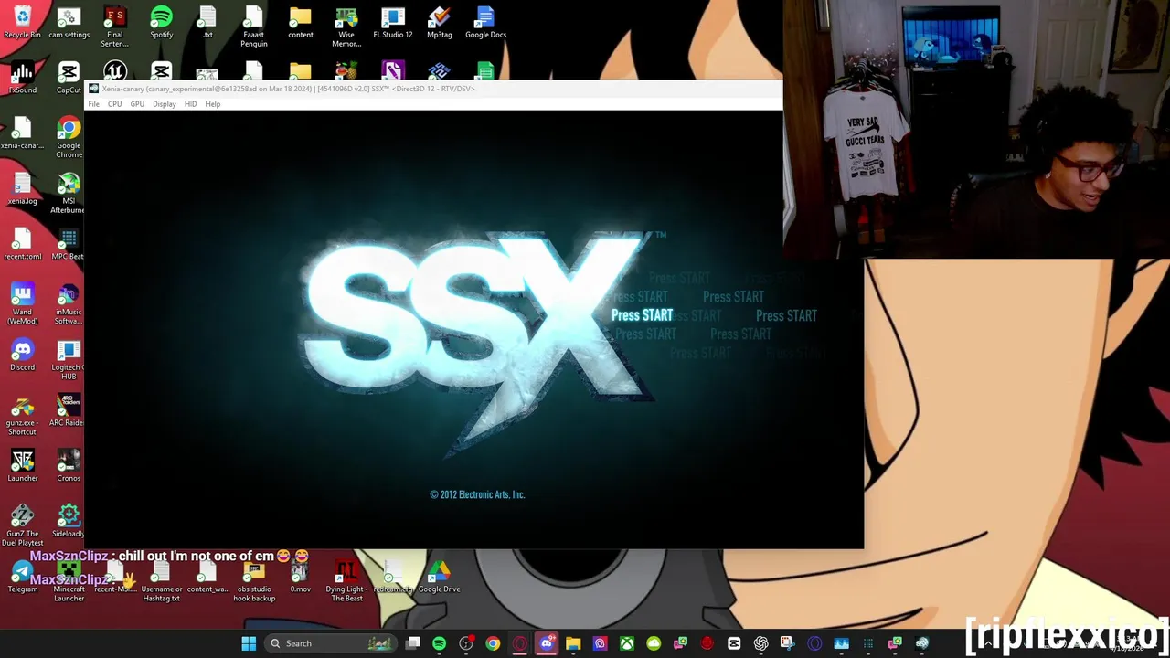Launch CapCut from the desktop icon
1170x658 pixels.
click(69, 77)
